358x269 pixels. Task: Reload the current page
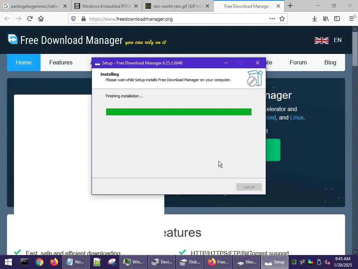coord(30,19)
